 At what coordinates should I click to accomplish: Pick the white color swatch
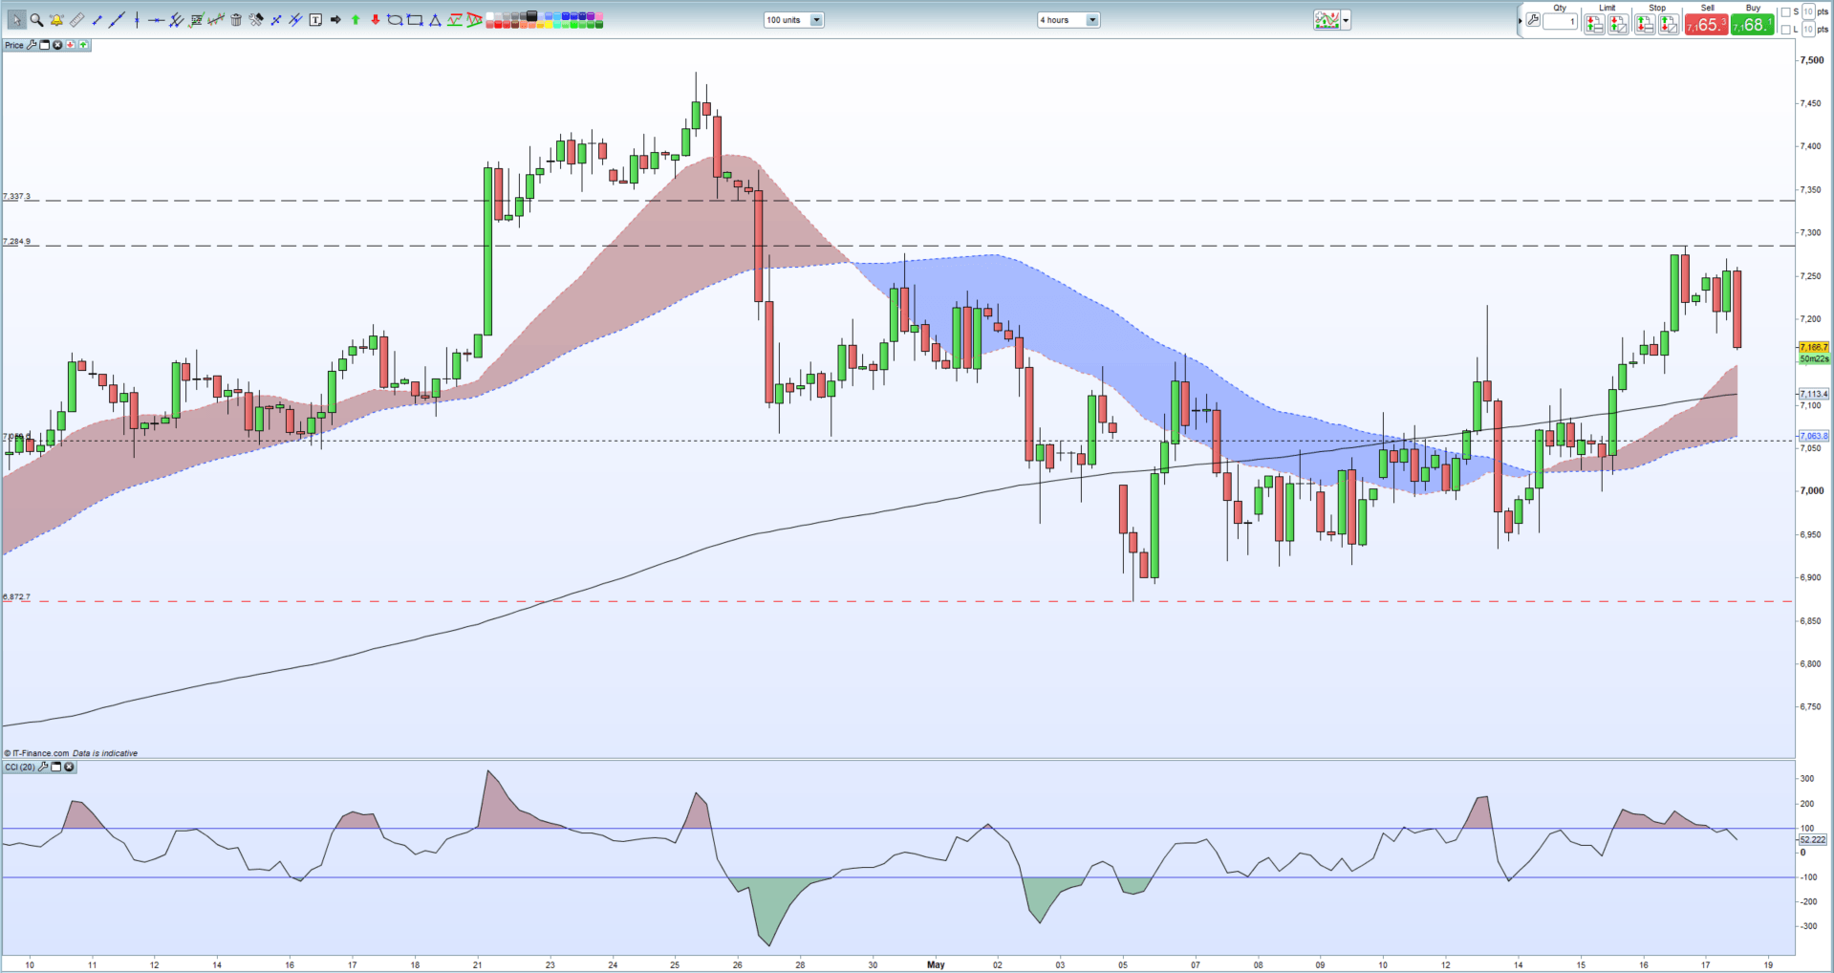pyautogui.click(x=489, y=15)
